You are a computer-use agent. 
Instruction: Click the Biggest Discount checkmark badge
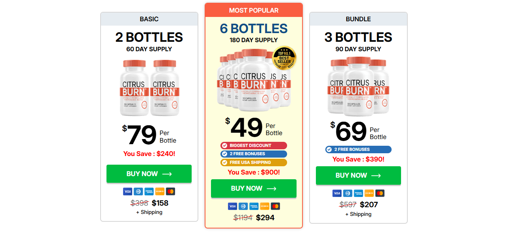[254, 146]
